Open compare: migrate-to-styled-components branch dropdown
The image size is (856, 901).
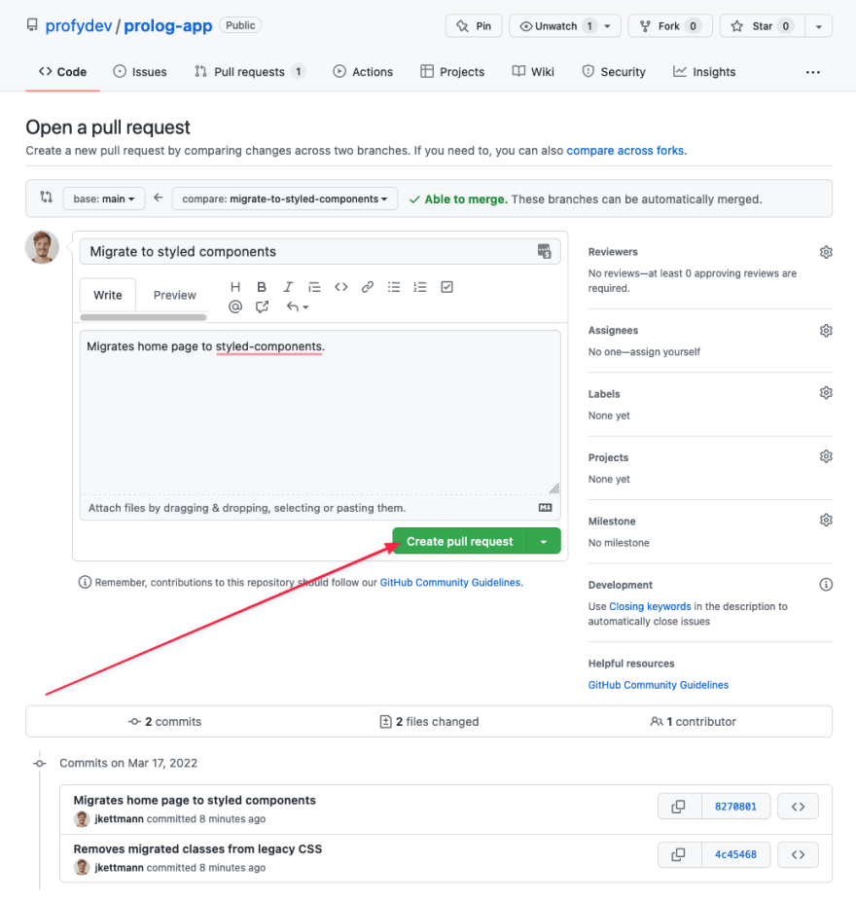(x=285, y=198)
